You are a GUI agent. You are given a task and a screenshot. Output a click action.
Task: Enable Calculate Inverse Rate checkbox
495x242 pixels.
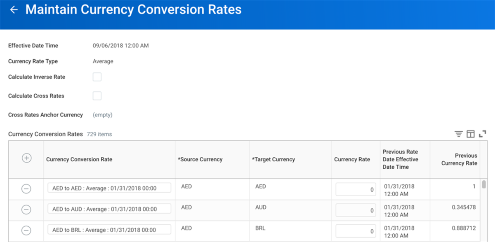pyautogui.click(x=97, y=77)
